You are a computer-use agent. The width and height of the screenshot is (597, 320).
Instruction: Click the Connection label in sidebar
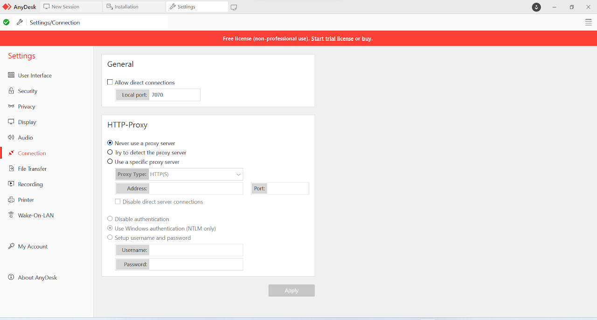32,153
